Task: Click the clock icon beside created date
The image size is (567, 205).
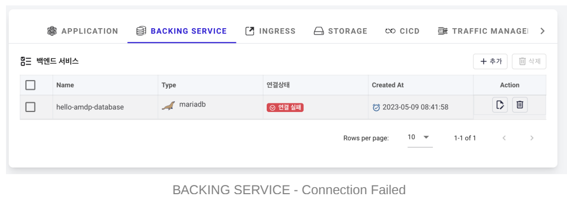Action: coord(377,108)
